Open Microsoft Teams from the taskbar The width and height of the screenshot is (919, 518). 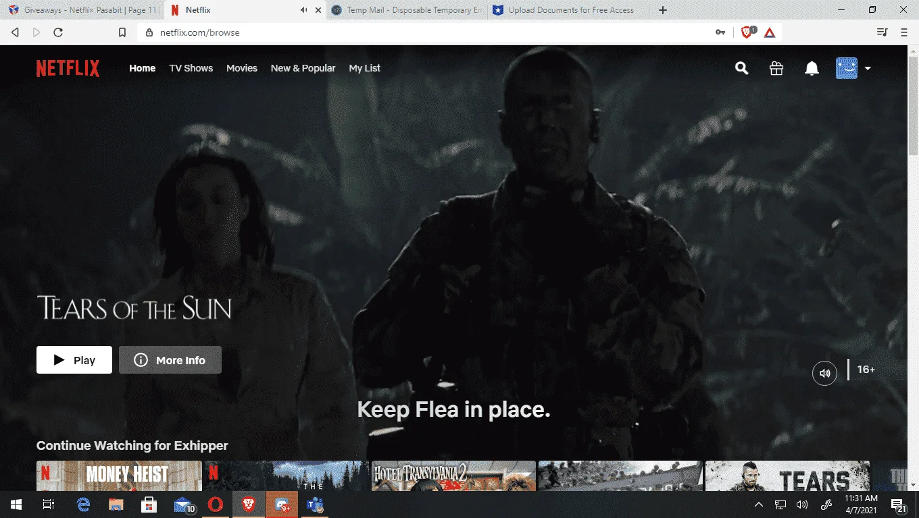click(315, 505)
